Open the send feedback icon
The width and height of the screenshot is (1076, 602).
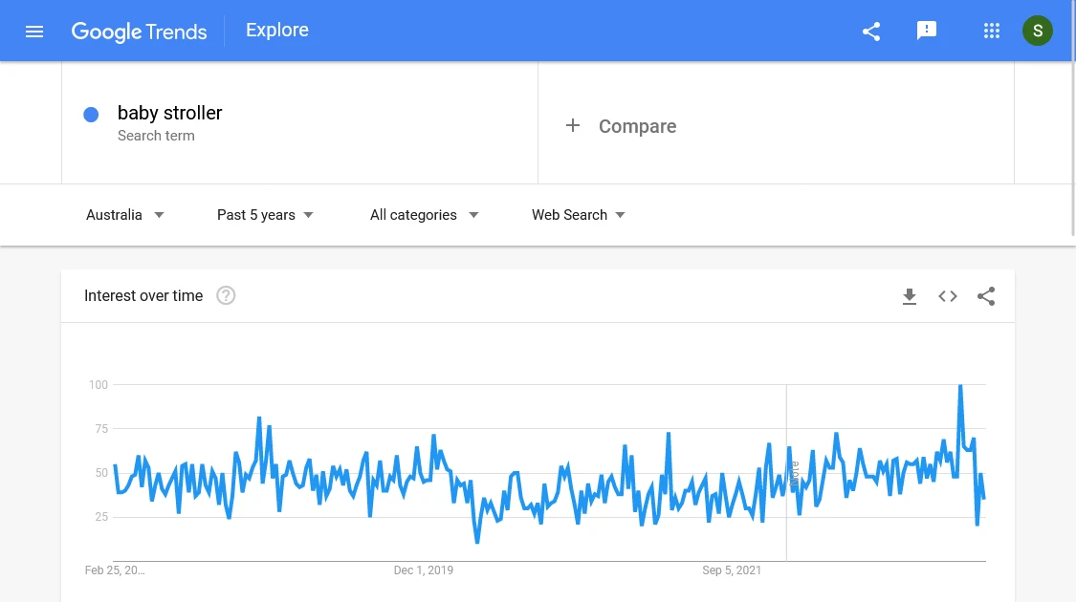pos(927,31)
